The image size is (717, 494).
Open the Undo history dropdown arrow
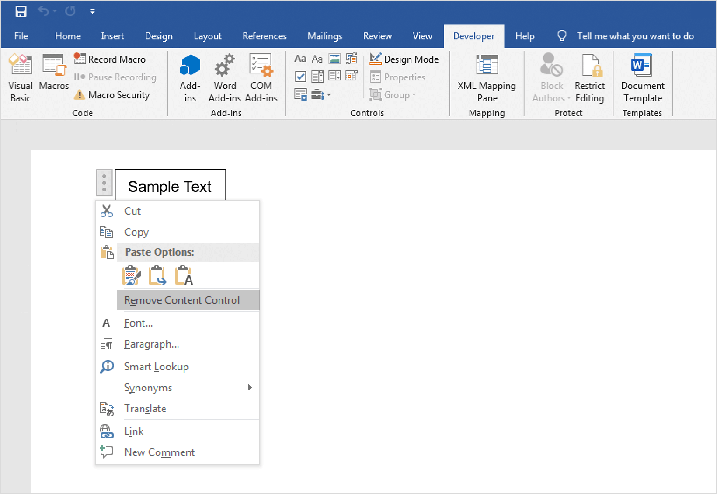[x=55, y=11]
